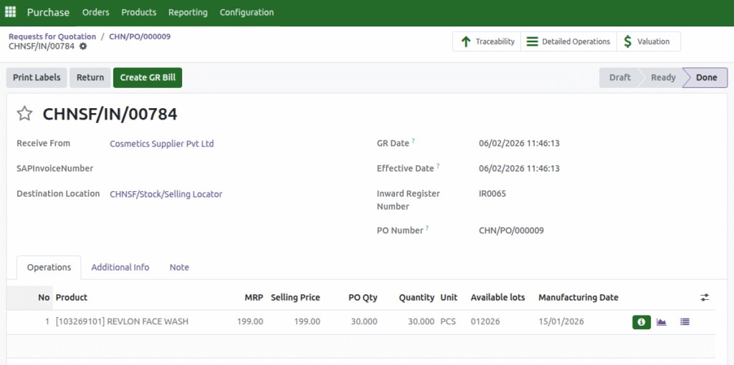Open Detailed Operations
Viewport: 734px width, 365px height.
point(568,42)
